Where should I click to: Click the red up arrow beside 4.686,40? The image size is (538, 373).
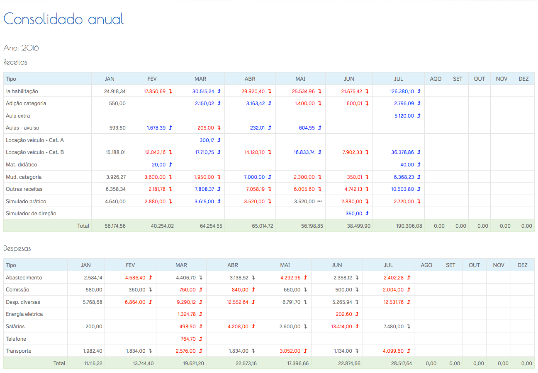(150, 278)
